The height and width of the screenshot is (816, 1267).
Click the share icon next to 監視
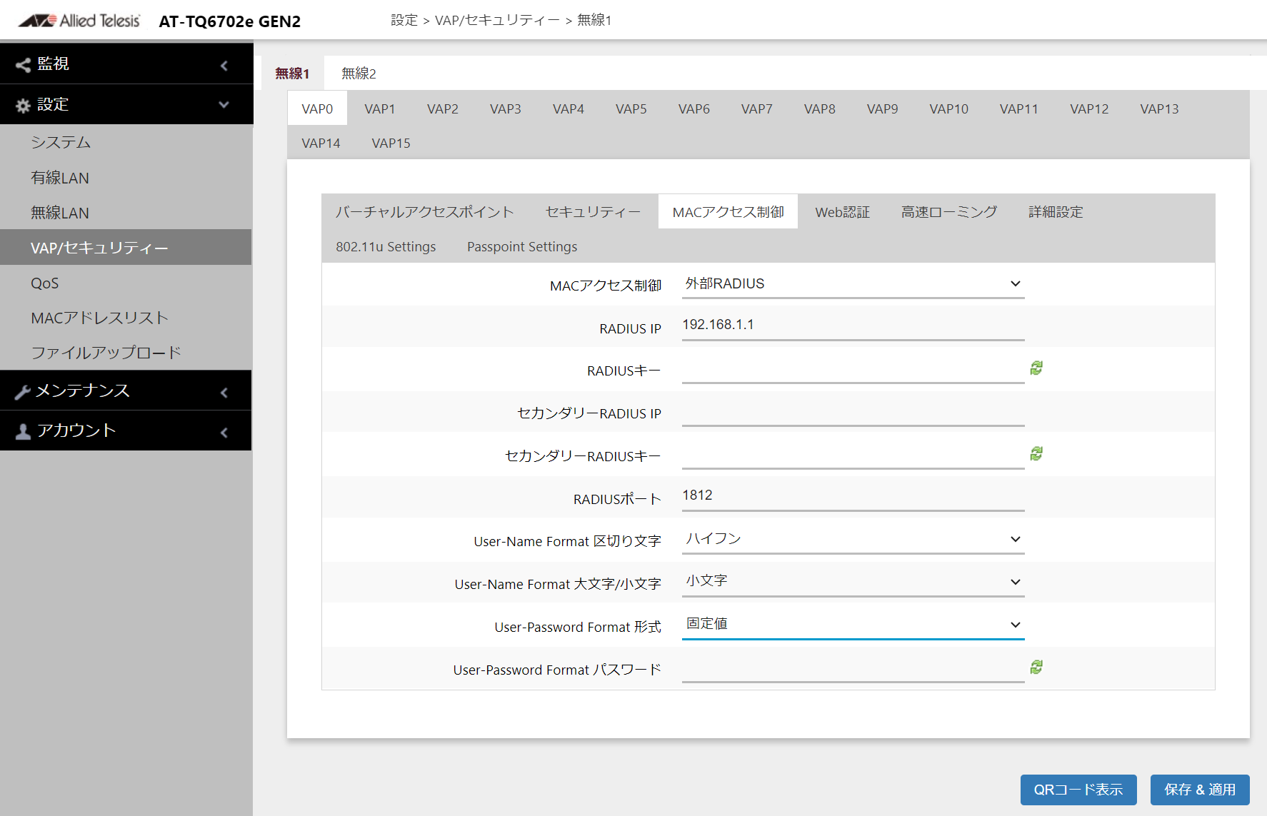(x=23, y=65)
